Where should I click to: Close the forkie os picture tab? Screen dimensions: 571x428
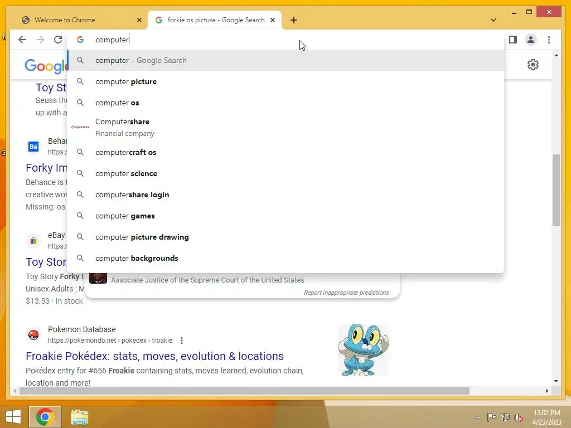point(272,20)
